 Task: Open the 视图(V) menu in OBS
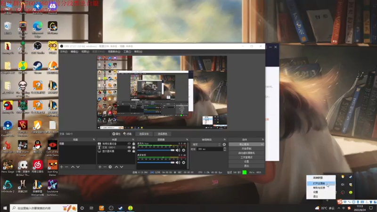pyautogui.click(x=85, y=52)
